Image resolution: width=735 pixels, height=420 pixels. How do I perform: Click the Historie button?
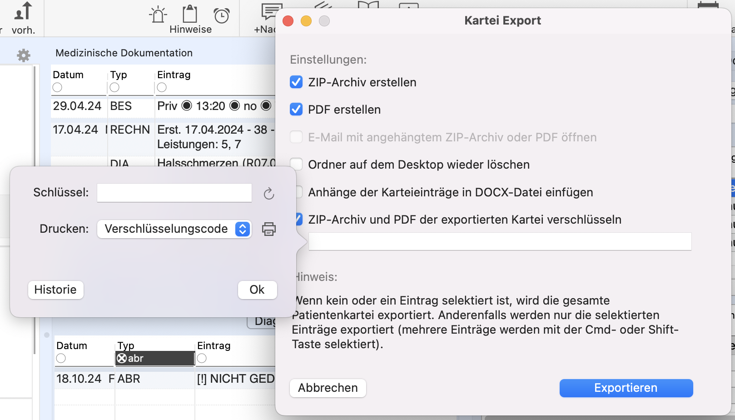click(x=56, y=290)
